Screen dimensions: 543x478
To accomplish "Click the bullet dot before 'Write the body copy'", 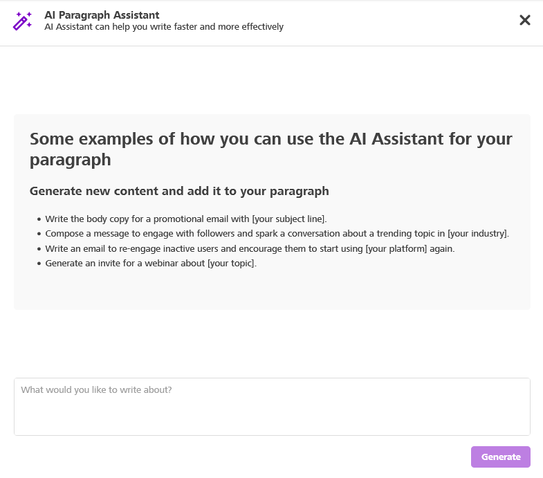I will [39, 219].
